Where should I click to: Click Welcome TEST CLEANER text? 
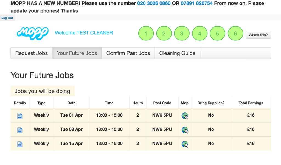(84, 33)
